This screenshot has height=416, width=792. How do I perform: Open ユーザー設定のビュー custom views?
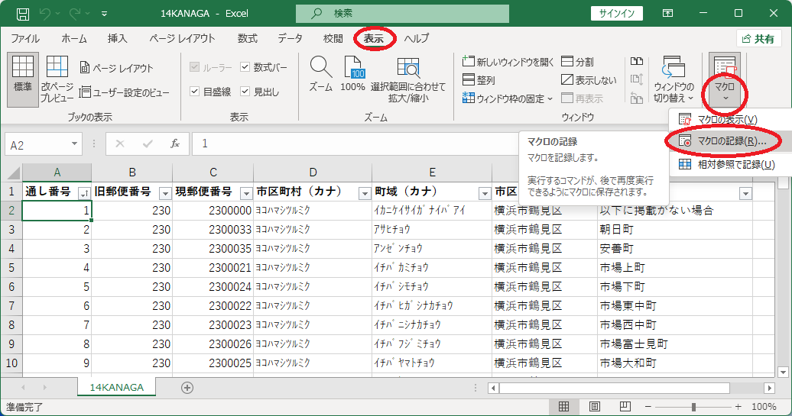(x=125, y=92)
